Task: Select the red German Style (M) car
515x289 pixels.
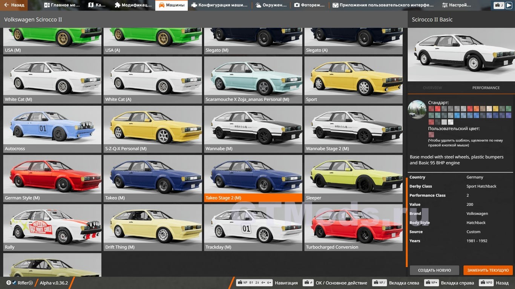Action: coord(52,178)
